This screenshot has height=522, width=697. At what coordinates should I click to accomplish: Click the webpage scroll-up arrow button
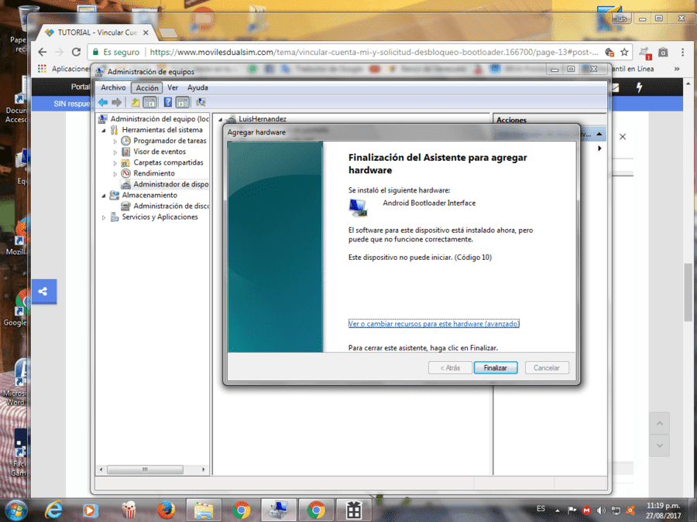pos(660,424)
